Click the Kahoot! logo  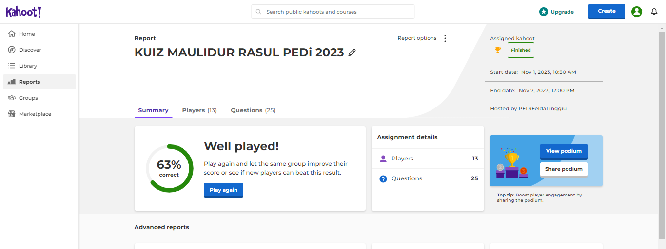click(23, 12)
